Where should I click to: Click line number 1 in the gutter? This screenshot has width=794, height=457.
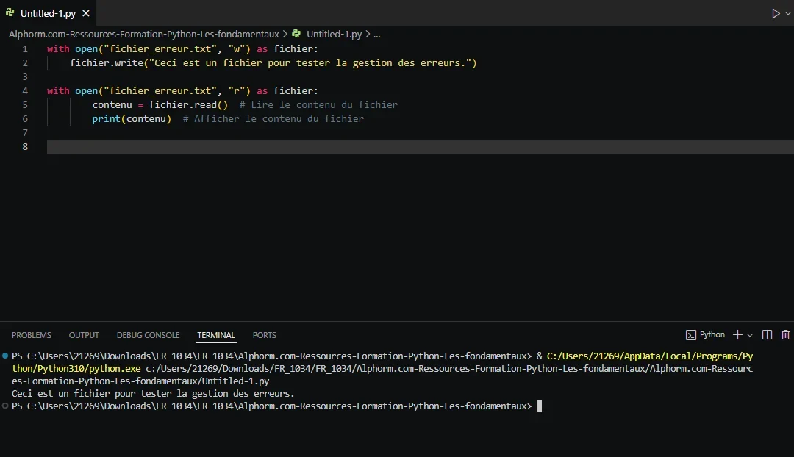point(25,49)
